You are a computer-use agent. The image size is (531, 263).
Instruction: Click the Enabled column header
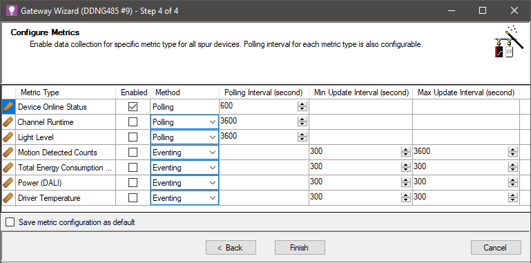tap(134, 92)
